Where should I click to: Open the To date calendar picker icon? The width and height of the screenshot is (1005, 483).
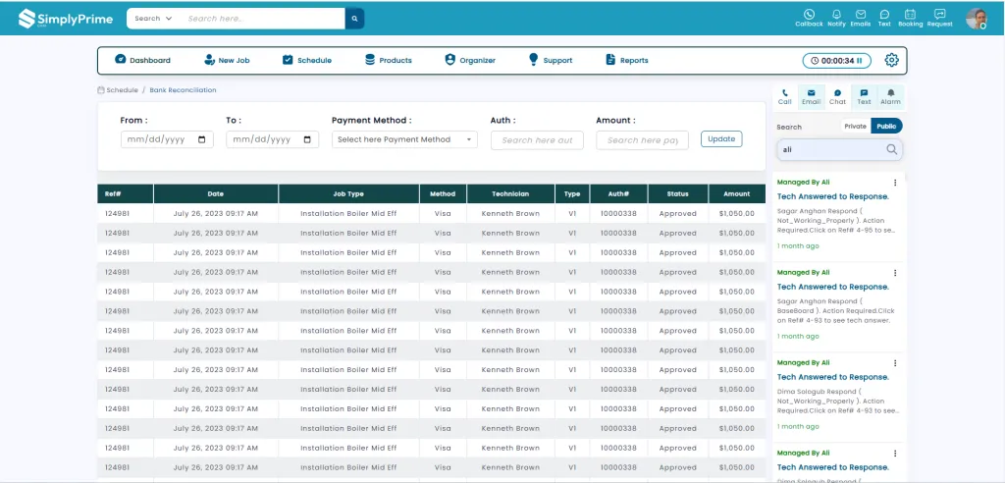click(x=307, y=139)
